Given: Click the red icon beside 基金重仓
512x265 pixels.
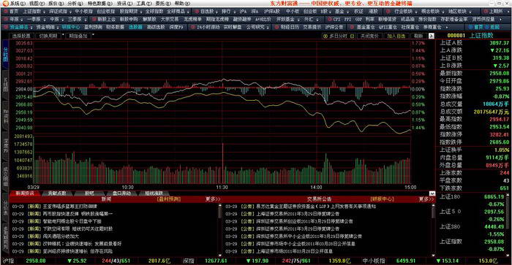Looking at the screenshot, I should tap(353, 27).
